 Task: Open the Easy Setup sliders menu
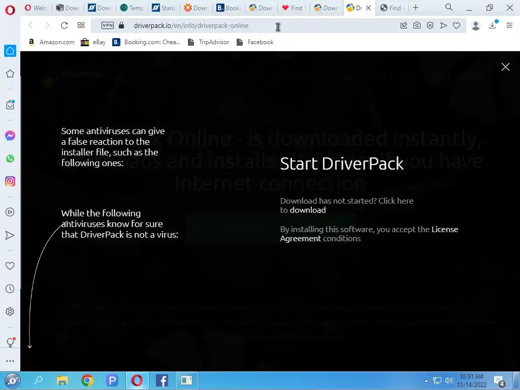[509, 25]
